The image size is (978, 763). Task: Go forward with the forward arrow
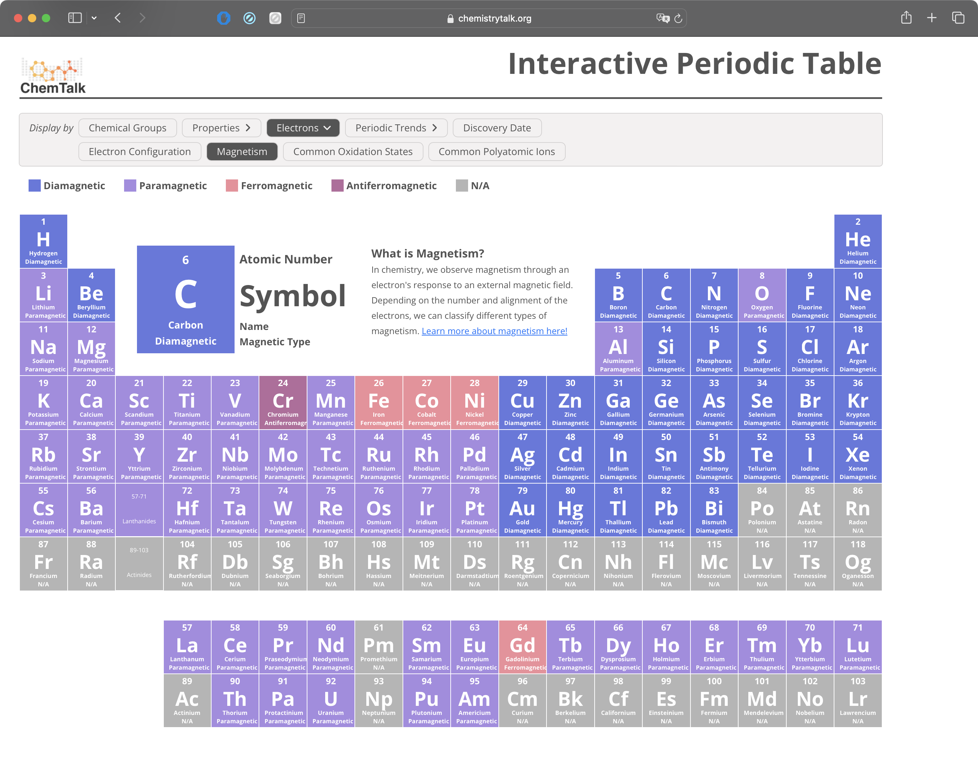coord(142,18)
